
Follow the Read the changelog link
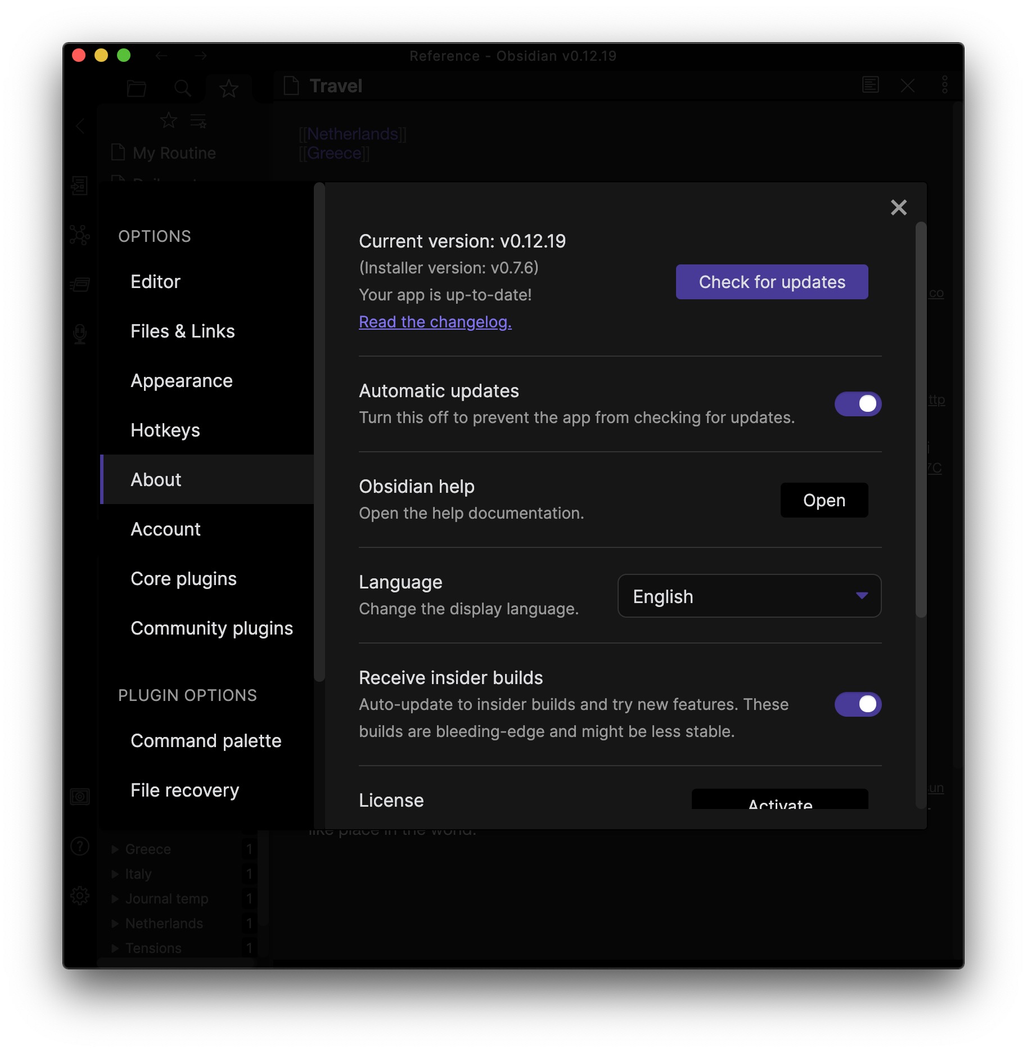click(x=435, y=322)
